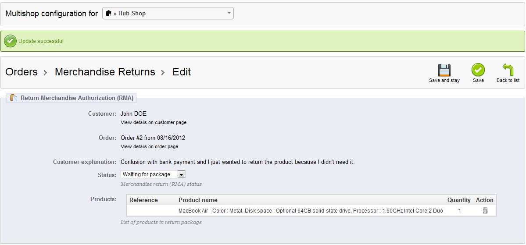Image resolution: width=526 pixels, height=245 pixels.
Task: Click the home icon in shop selector
Action: (x=109, y=13)
